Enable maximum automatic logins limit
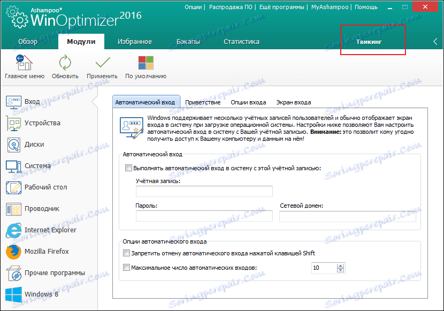 click(x=126, y=268)
